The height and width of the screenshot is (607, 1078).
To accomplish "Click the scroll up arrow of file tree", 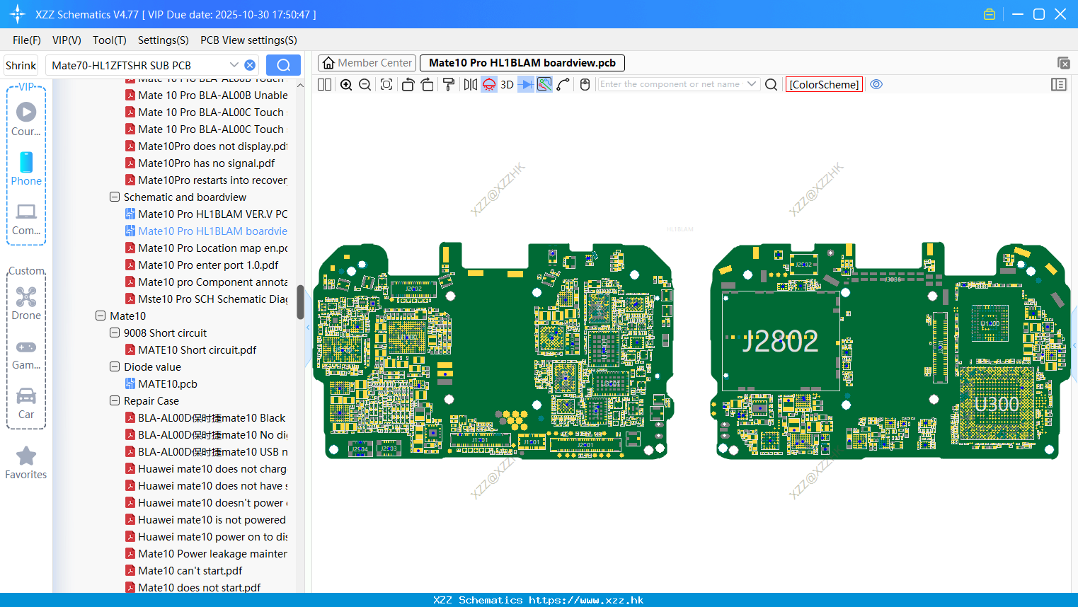I will click(x=300, y=85).
